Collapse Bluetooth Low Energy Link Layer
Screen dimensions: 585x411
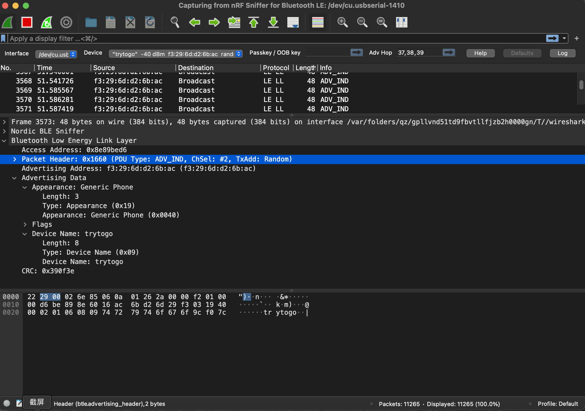click(x=4, y=141)
